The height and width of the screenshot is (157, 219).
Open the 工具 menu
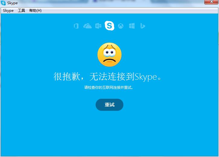21,11
